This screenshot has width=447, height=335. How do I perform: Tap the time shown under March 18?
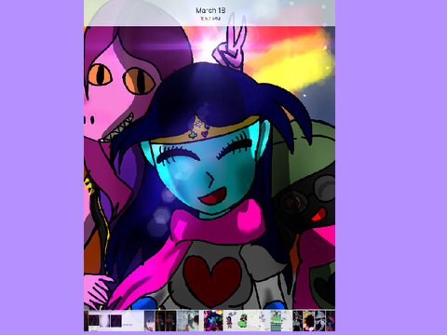pyautogui.click(x=210, y=19)
